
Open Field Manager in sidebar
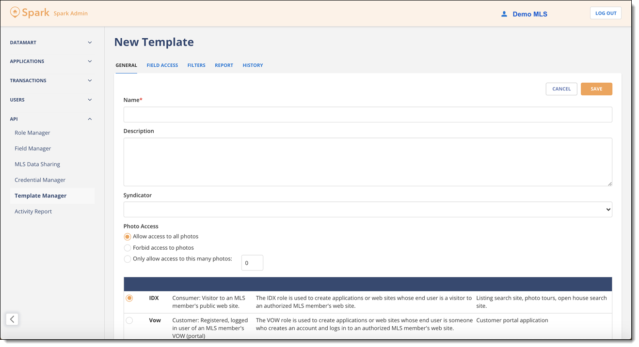pyautogui.click(x=33, y=149)
